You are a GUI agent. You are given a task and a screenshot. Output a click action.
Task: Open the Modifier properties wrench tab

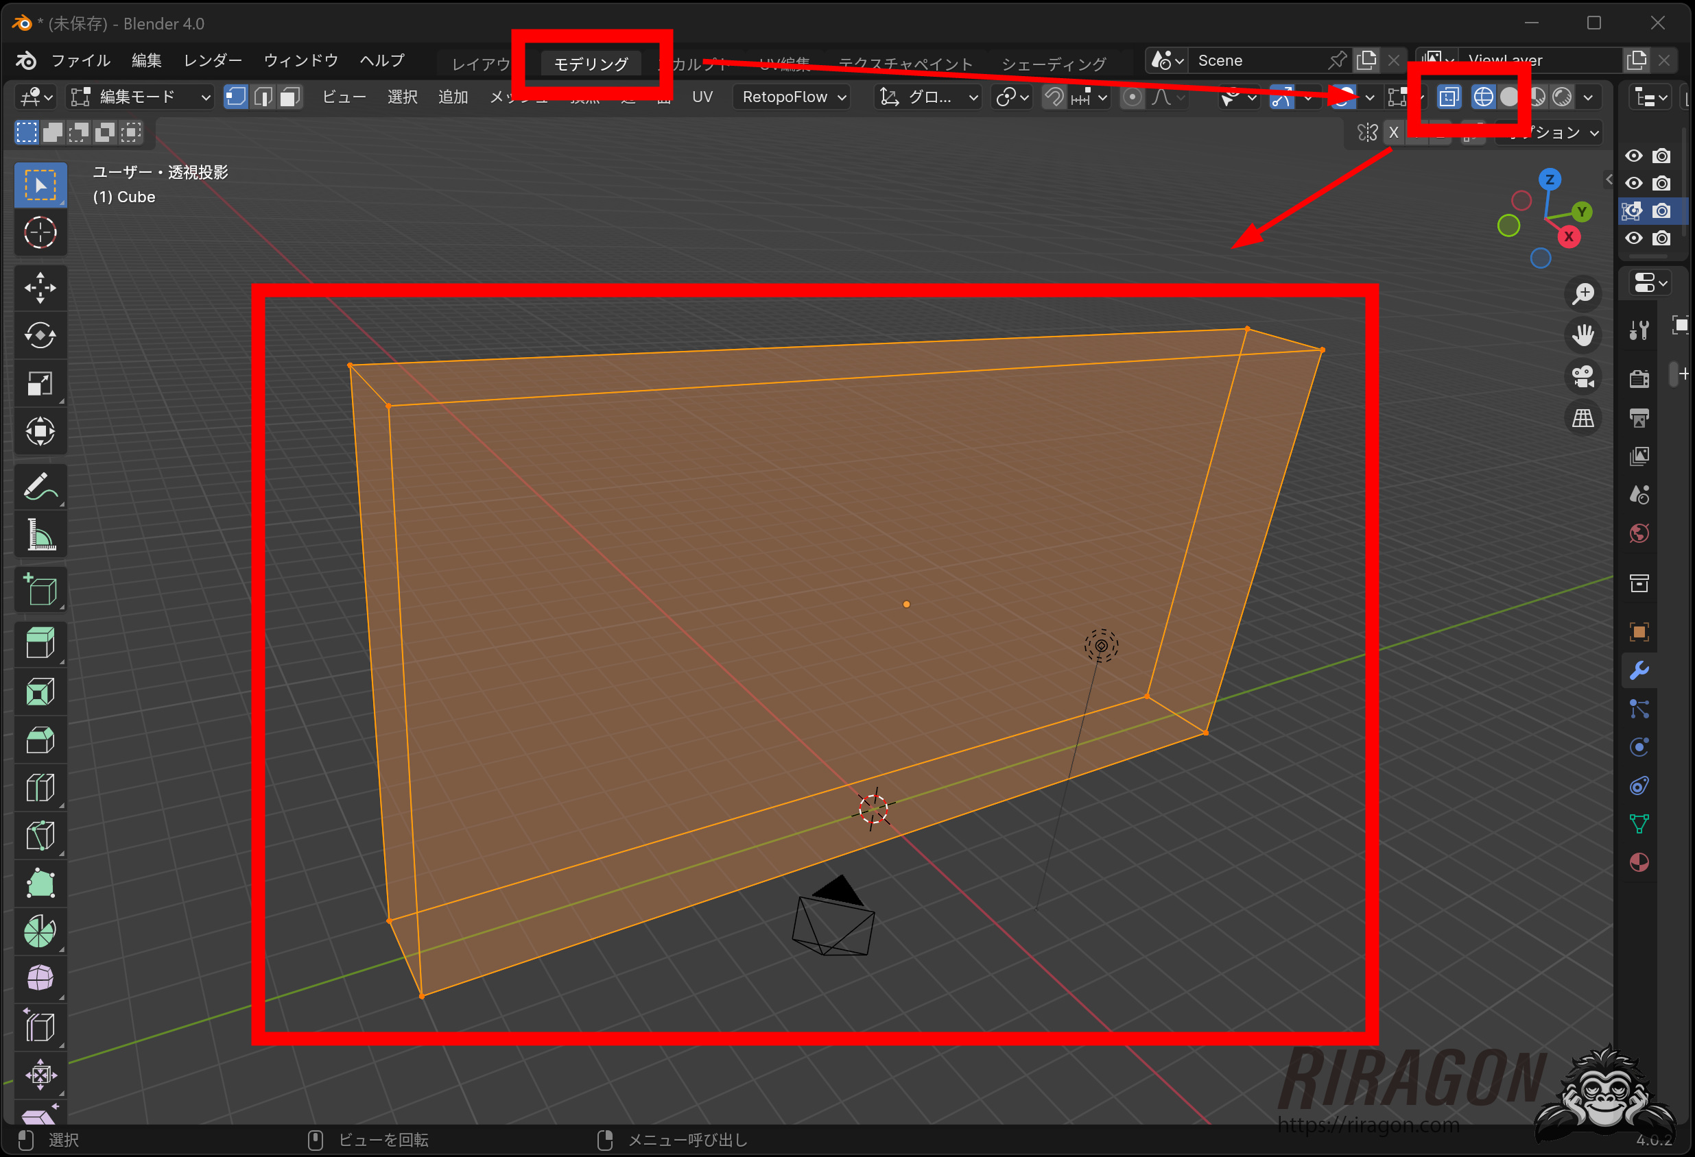pos(1639,670)
